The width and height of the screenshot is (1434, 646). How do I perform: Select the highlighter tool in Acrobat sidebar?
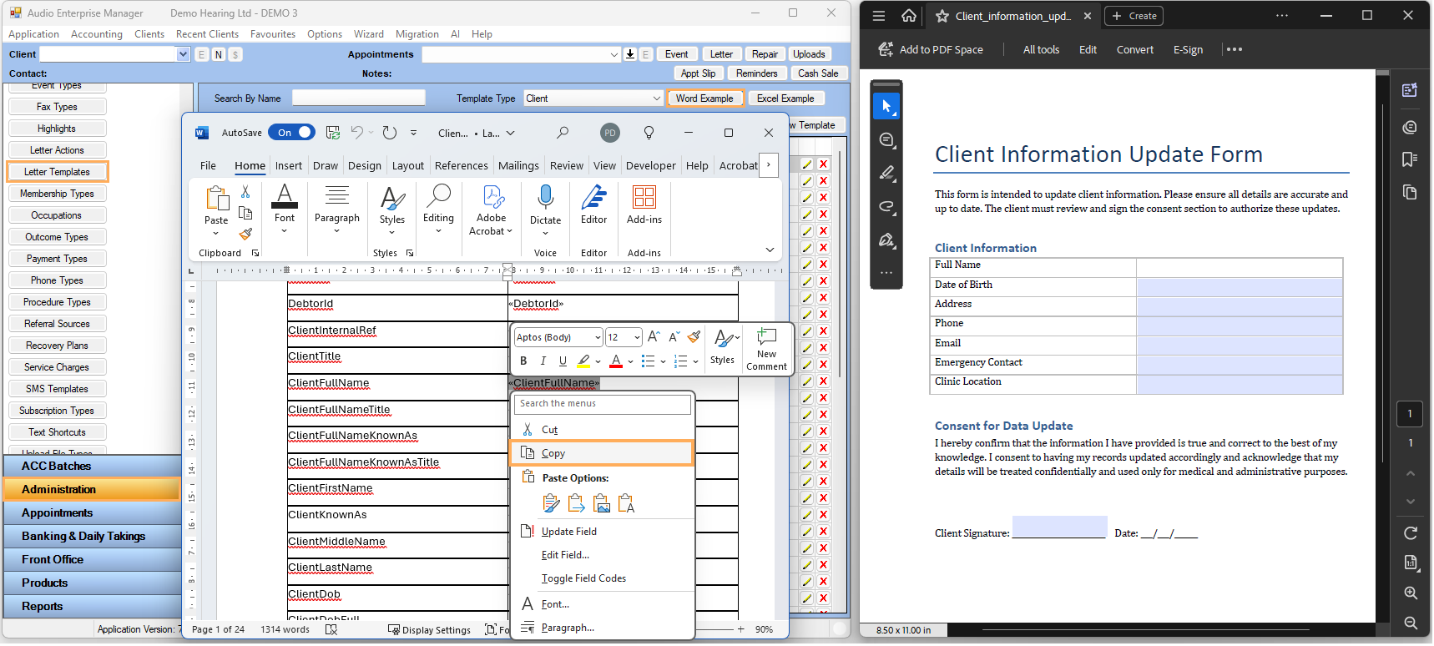(x=886, y=174)
